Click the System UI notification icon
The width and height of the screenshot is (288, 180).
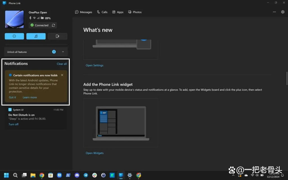point(10,110)
